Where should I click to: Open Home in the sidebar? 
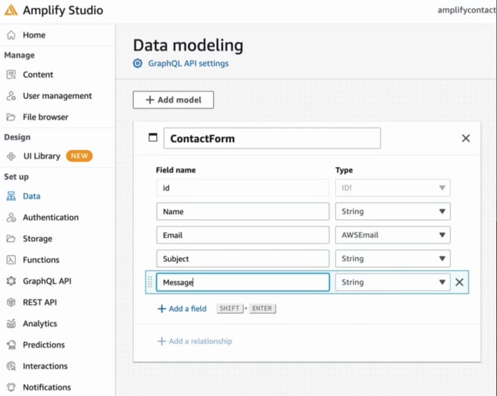pos(34,35)
